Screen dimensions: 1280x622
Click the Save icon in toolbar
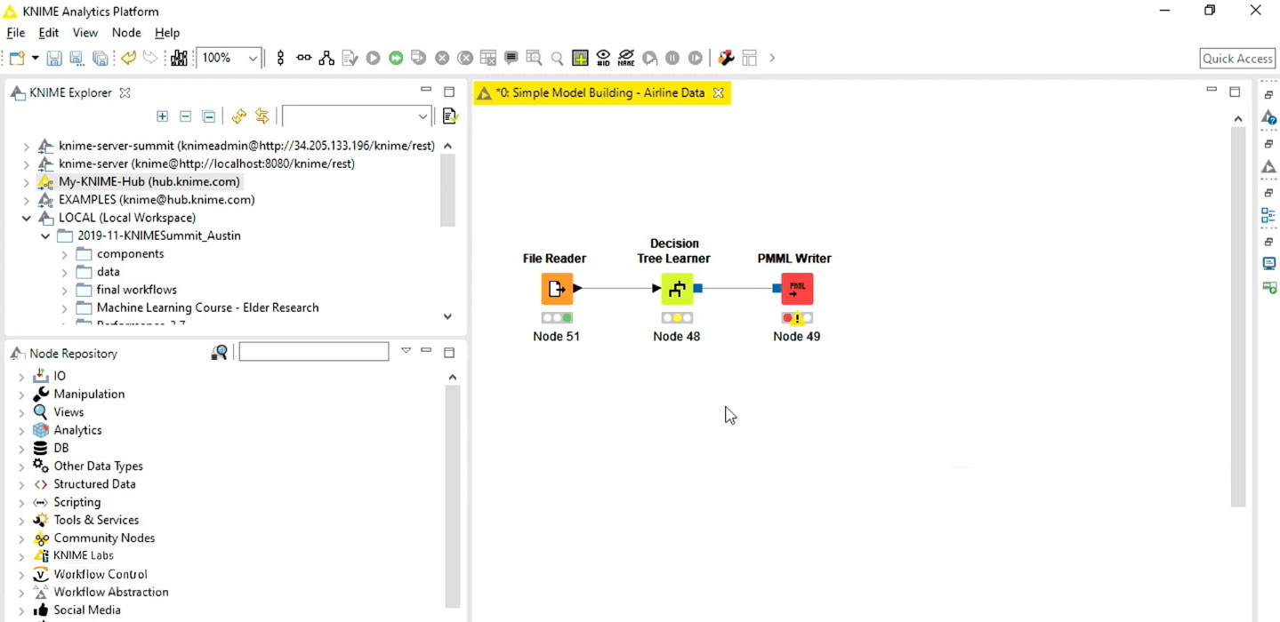54,58
